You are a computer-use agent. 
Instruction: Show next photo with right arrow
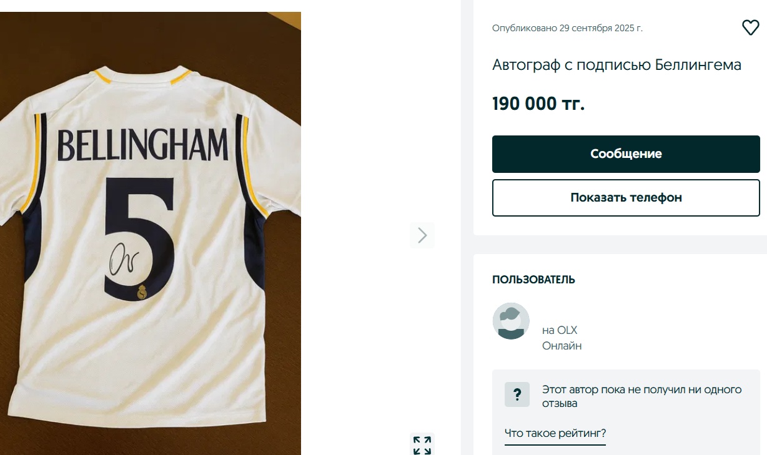point(422,235)
